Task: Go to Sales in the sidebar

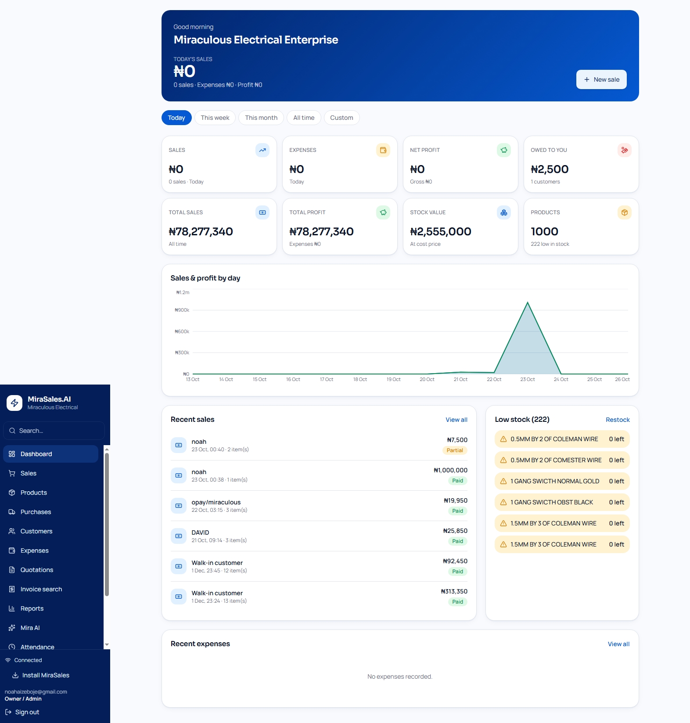Action: pos(50,473)
